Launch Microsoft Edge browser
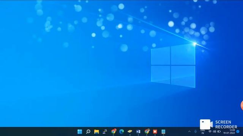This screenshot has width=243, height=136. 121,131
